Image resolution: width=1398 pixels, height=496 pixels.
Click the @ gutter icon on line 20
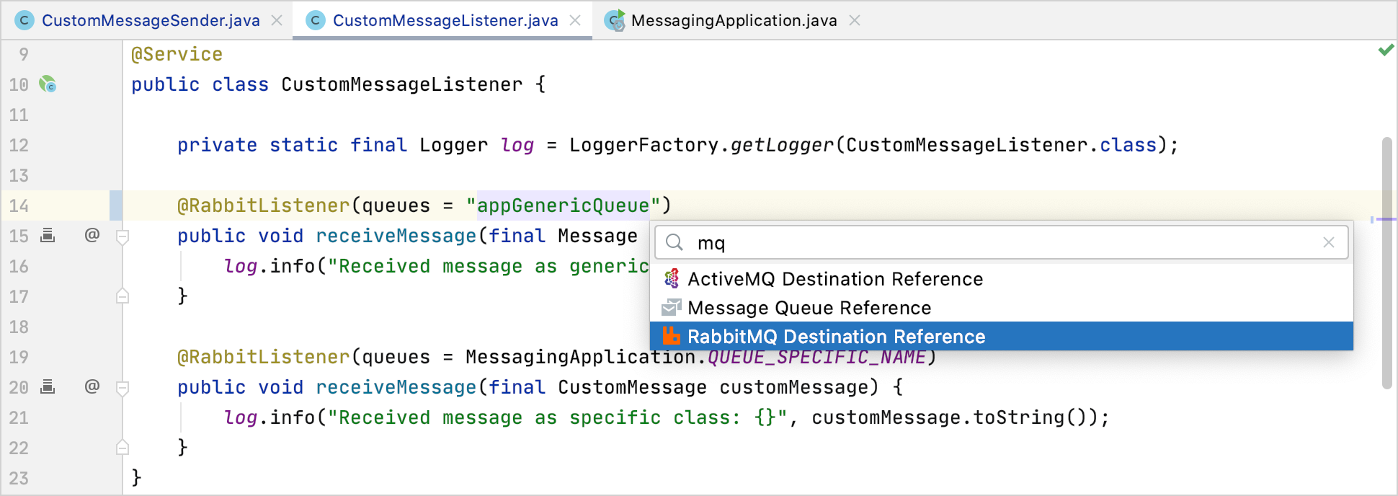coord(92,386)
